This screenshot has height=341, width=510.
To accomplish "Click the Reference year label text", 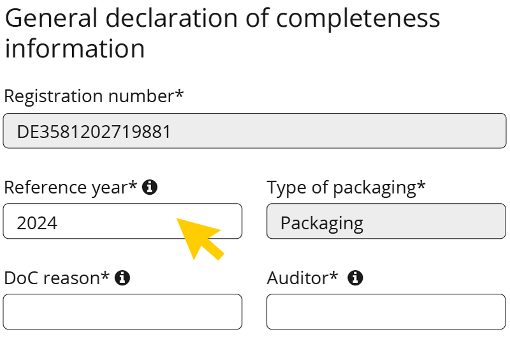I will (x=71, y=188).
